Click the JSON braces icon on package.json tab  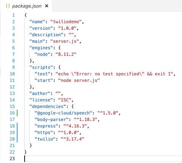(8, 6)
